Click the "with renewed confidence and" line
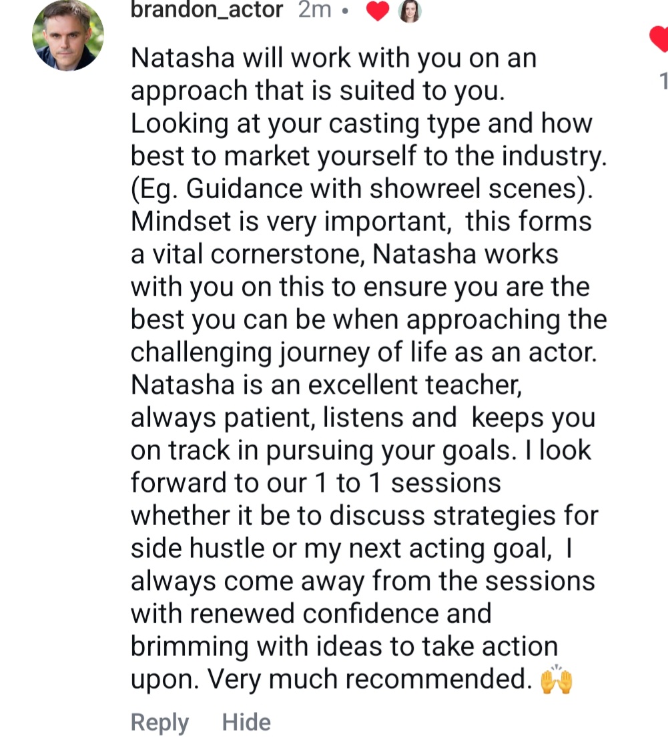Screen dimensions: 668x756 coord(311,614)
